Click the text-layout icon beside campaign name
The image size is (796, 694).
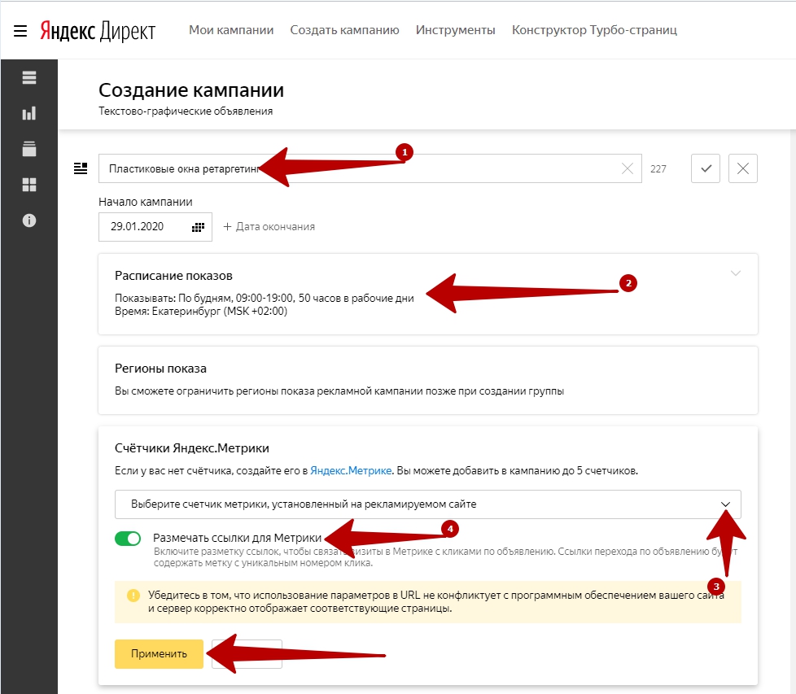coord(81,168)
